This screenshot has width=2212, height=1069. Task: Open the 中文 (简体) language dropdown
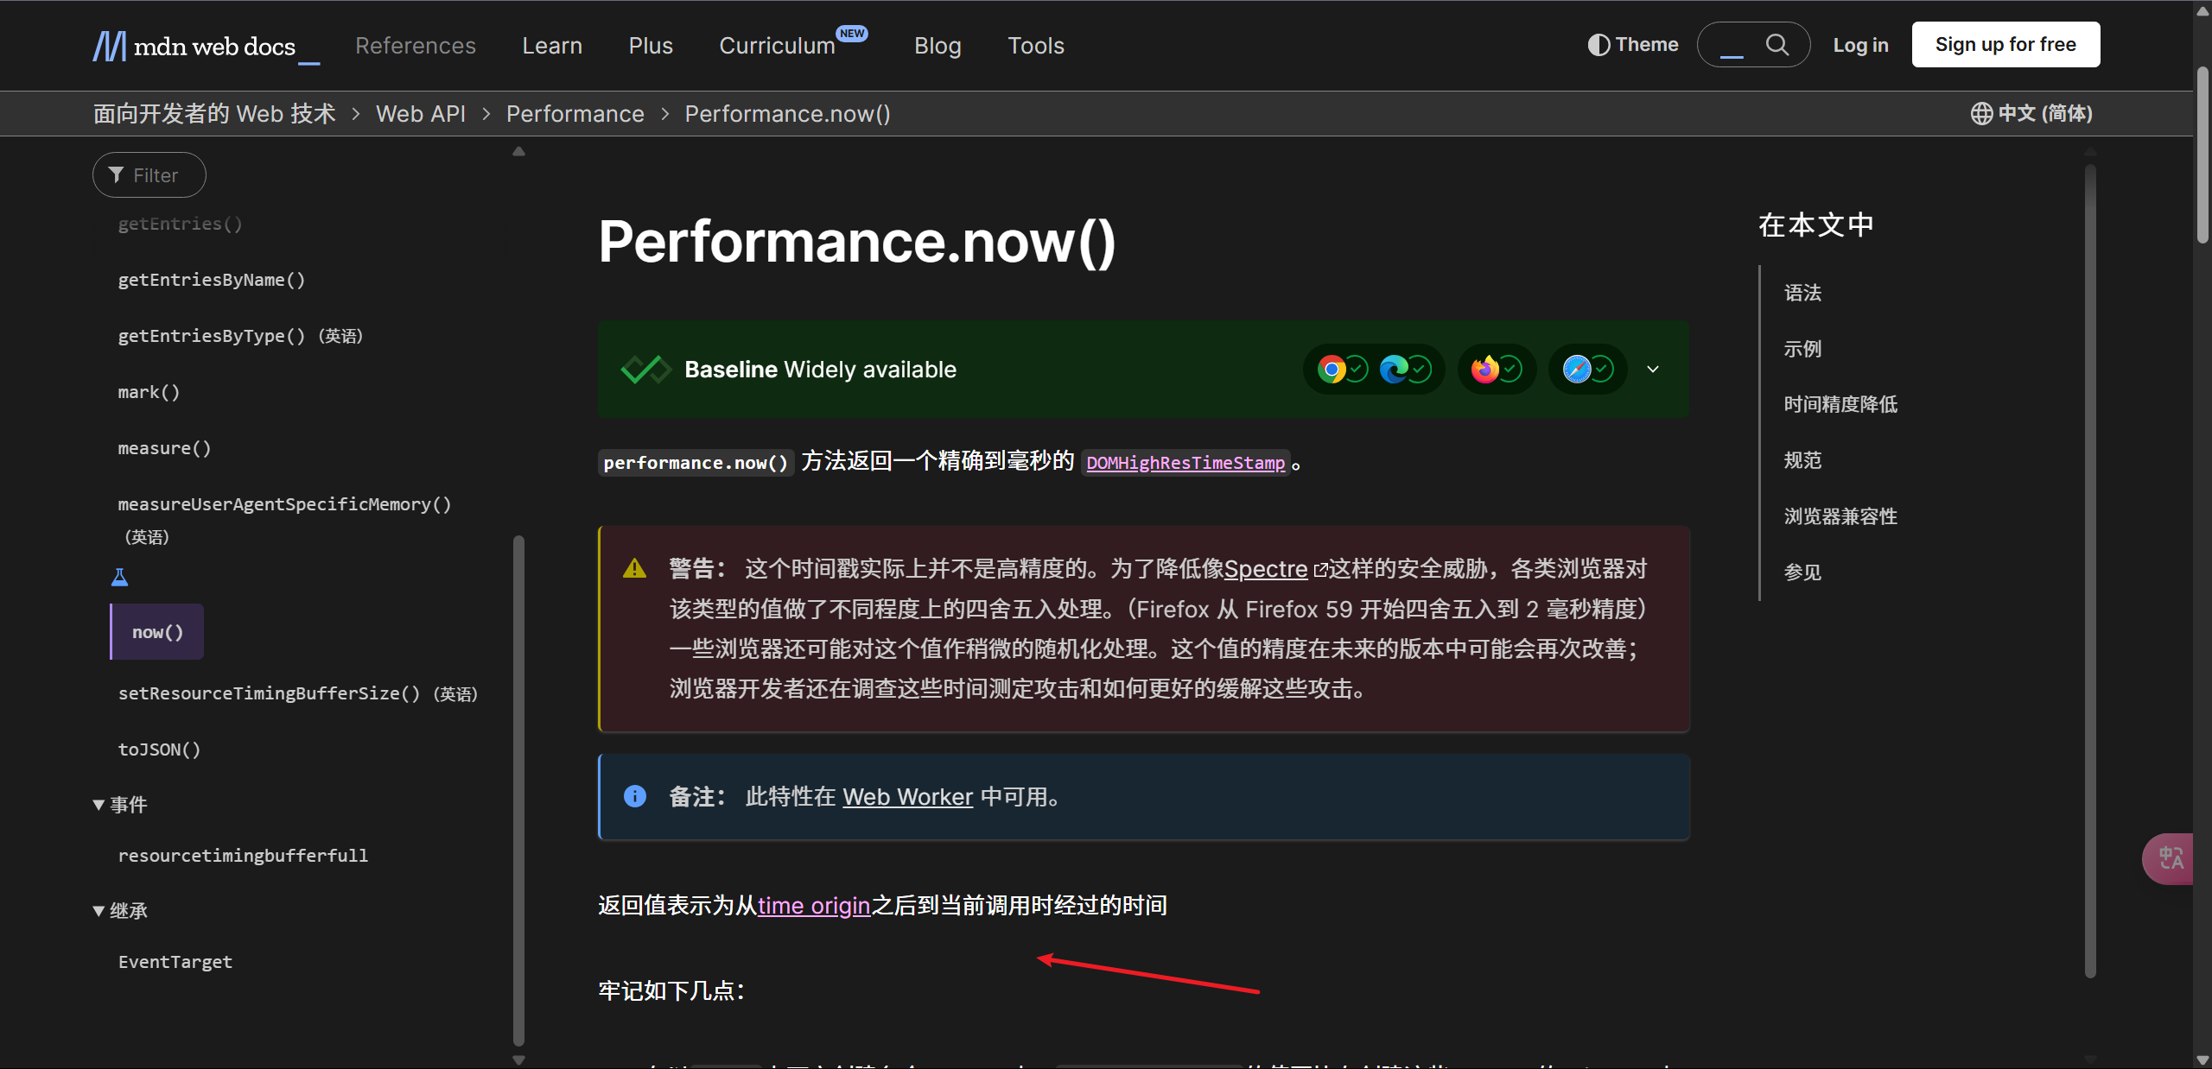tap(2031, 113)
